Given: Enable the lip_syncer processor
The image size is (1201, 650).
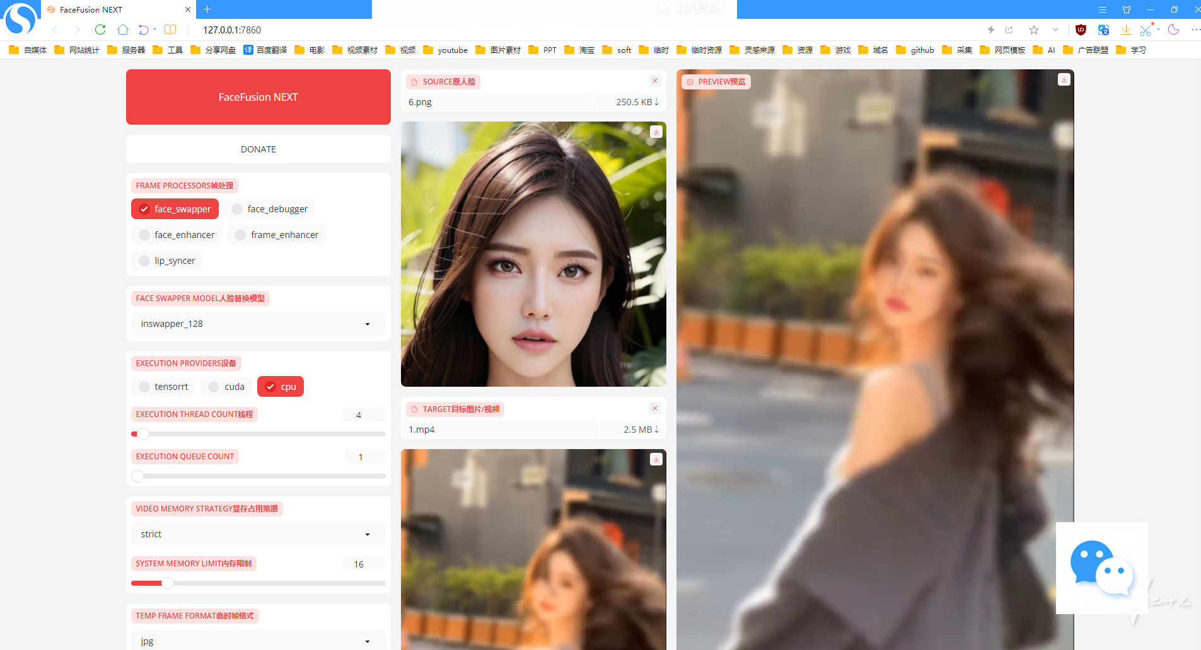Looking at the screenshot, I should (x=167, y=261).
